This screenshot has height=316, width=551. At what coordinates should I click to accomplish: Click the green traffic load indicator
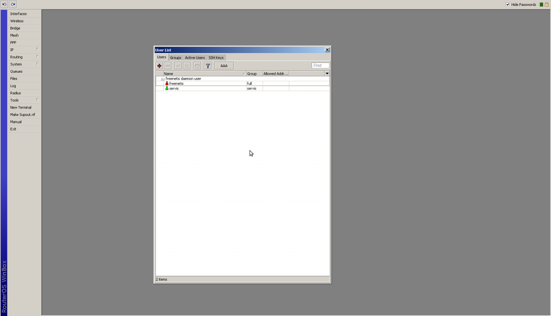point(542,5)
